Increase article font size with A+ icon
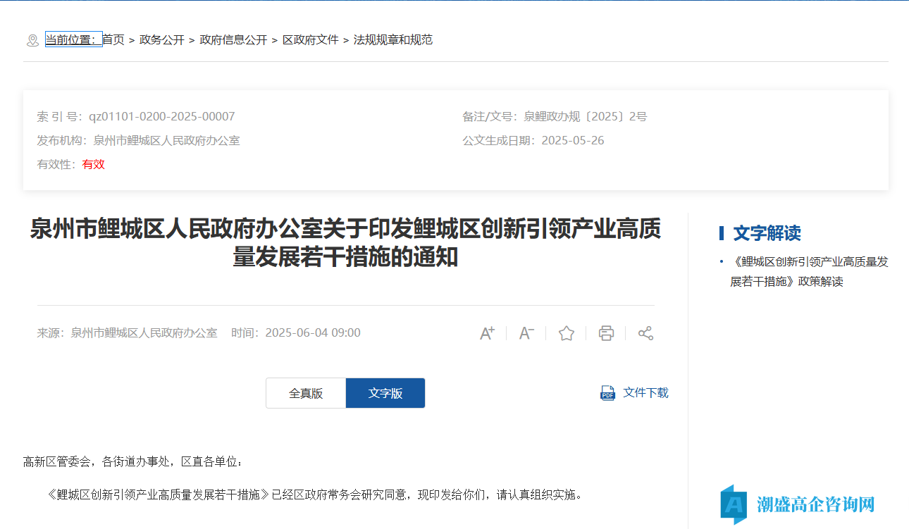The width and height of the screenshot is (909, 529). click(487, 333)
